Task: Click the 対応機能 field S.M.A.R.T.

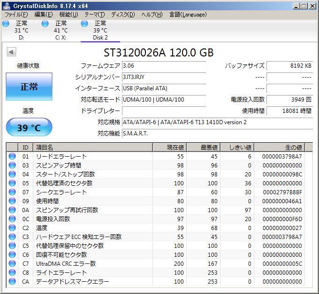Action: (x=218, y=134)
